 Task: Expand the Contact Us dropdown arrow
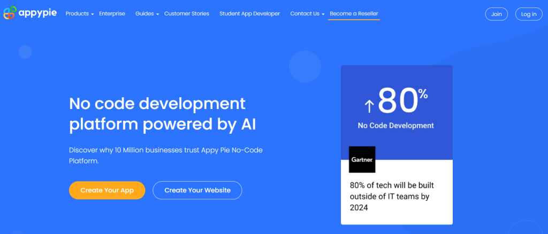tap(323, 14)
